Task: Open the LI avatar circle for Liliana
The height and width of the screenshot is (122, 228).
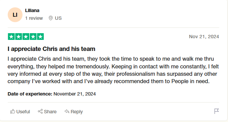Action: [15, 15]
